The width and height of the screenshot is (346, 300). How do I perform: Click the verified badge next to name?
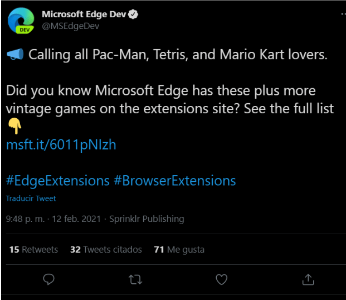tap(133, 14)
